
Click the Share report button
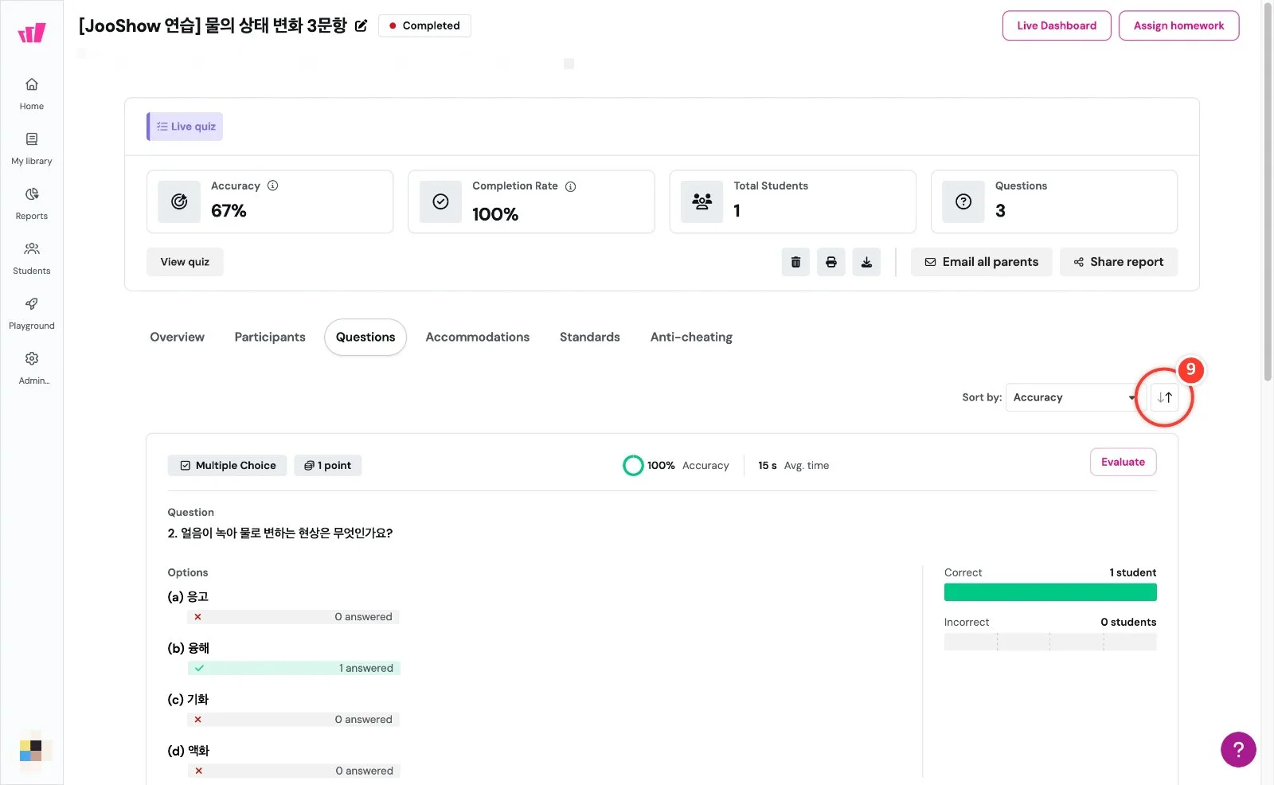(1119, 262)
